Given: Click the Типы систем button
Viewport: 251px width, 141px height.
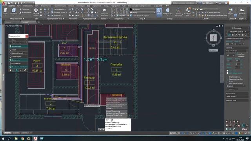Looking at the screenshot, I should 237,96.
